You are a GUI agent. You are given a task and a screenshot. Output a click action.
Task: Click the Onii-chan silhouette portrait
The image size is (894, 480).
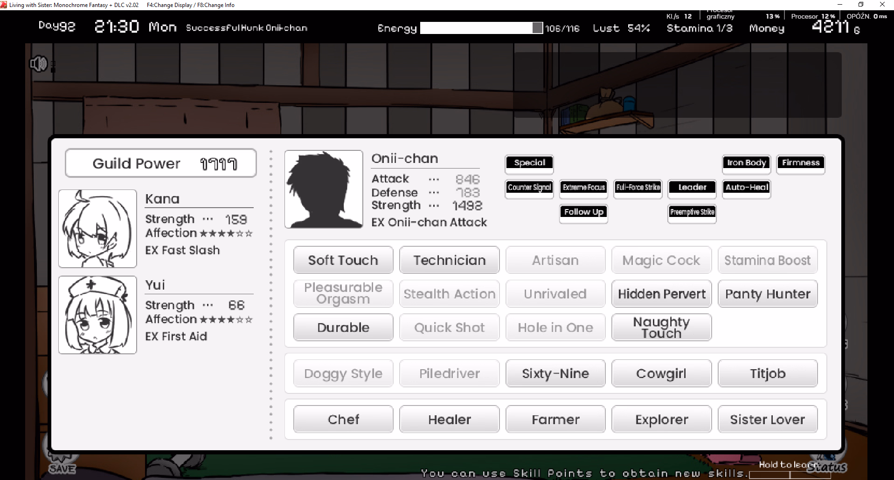point(324,189)
